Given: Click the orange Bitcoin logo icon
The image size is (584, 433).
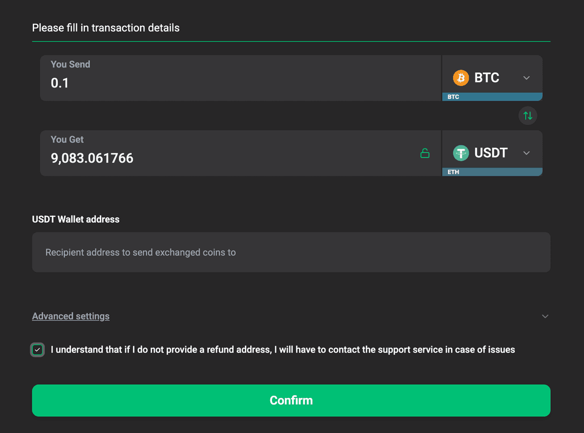Looking at the screenshot, I should (461, 78).
